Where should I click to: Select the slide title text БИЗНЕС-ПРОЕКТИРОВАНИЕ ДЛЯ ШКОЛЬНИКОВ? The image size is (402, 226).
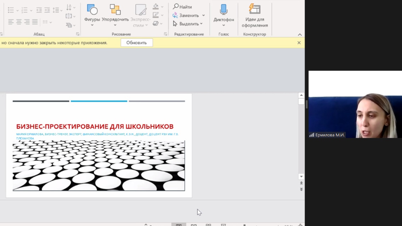coord(95,126)
